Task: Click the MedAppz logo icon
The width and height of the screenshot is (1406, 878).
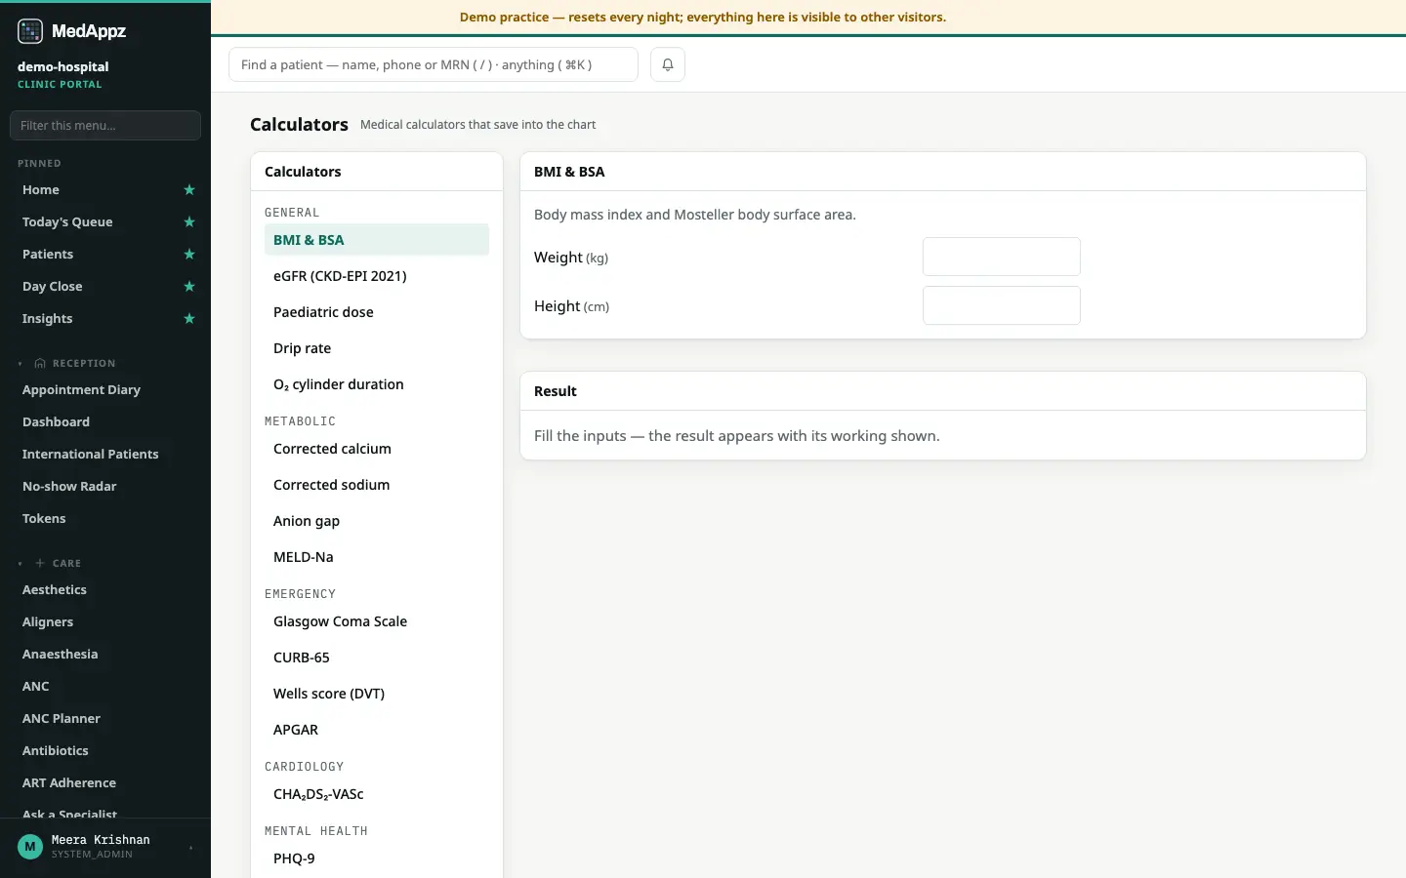Action: tap(30, 31)
